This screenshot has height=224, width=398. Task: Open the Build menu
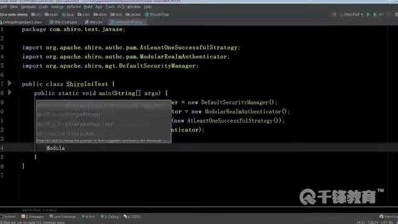tap(88, 7)
